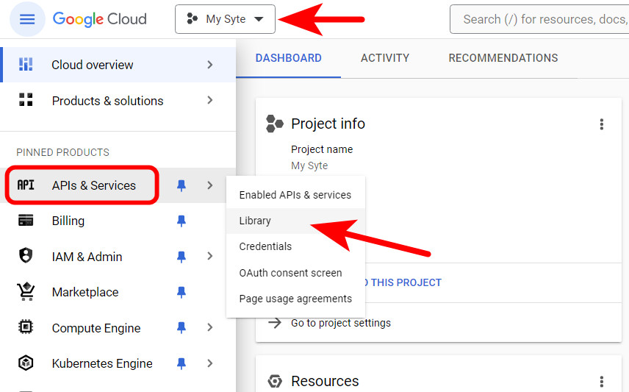Expand the Kubernetes Engine chevron

click(210, 363)
